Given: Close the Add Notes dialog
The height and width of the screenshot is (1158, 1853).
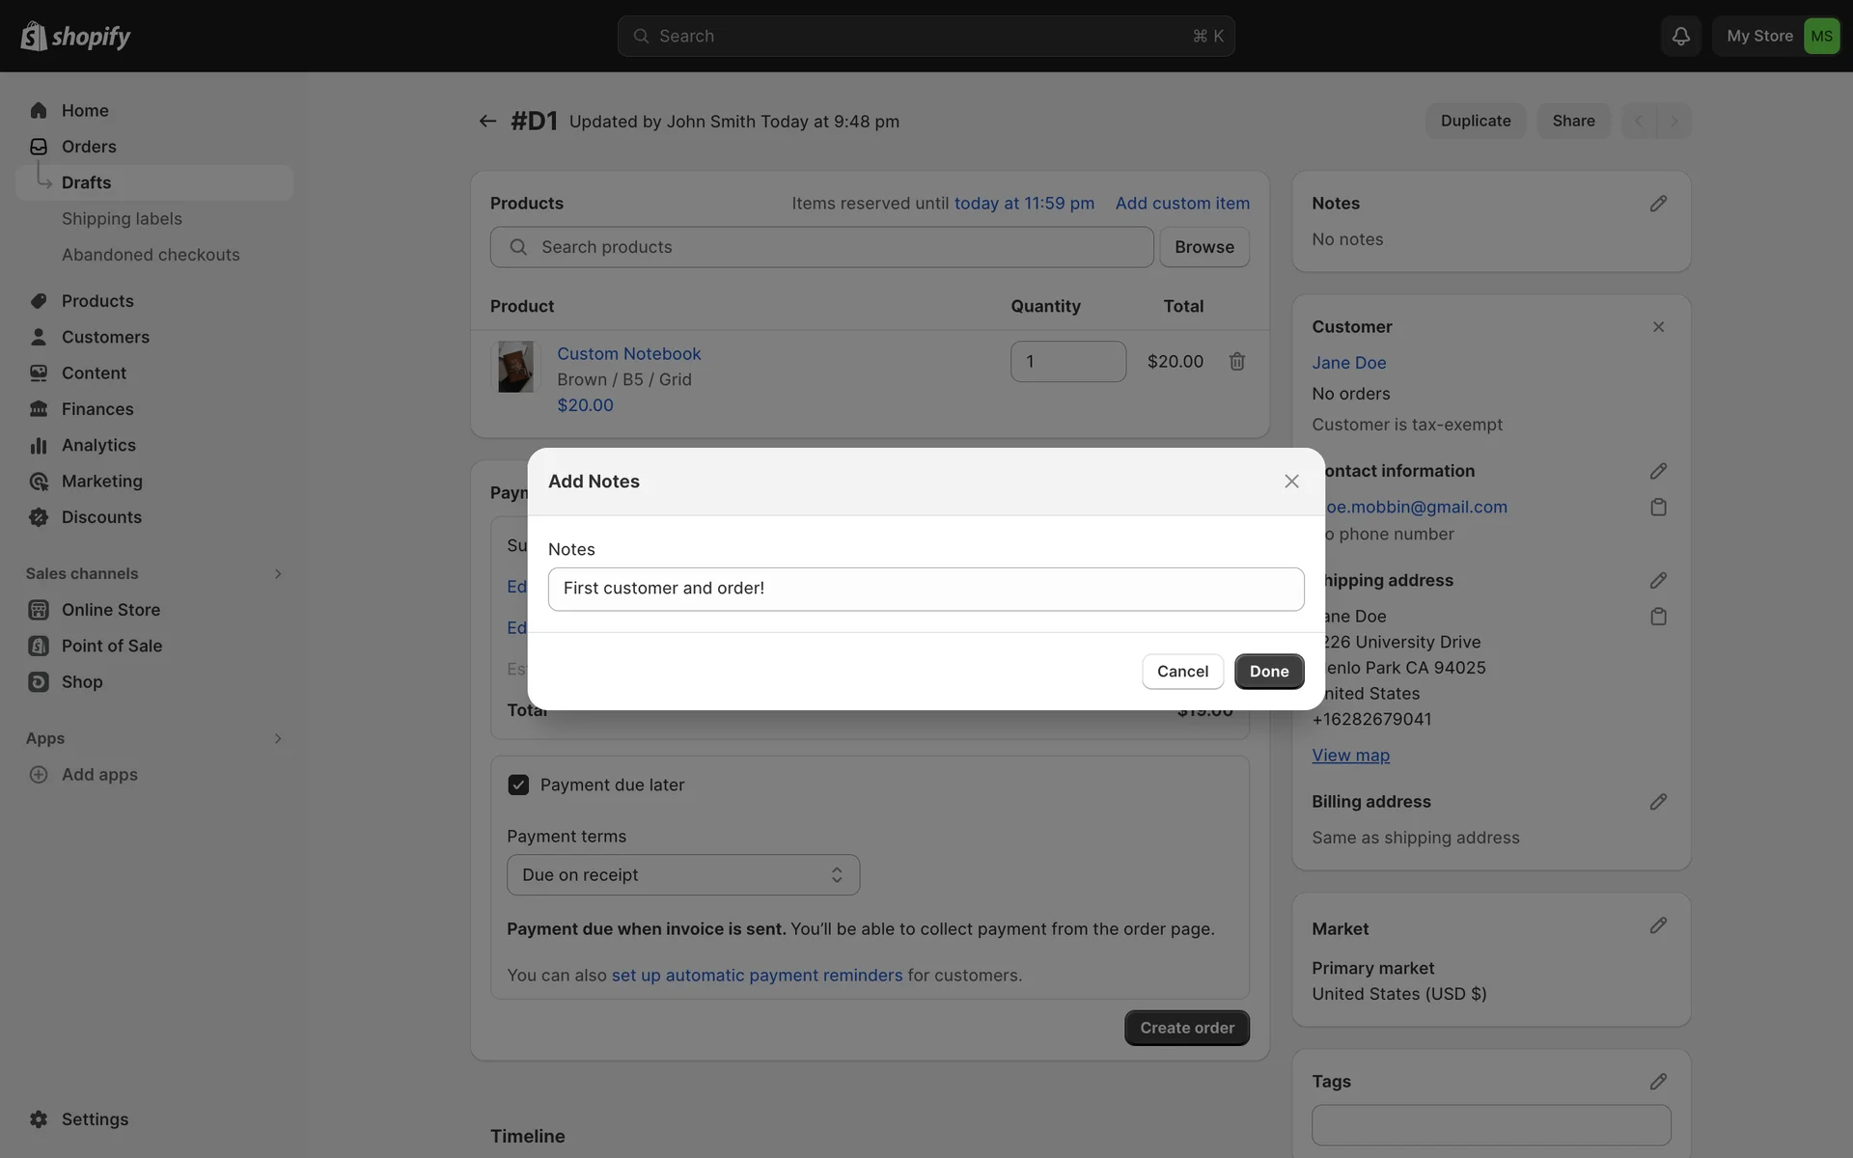Looking at the screenshot, I should point(1291,482).
